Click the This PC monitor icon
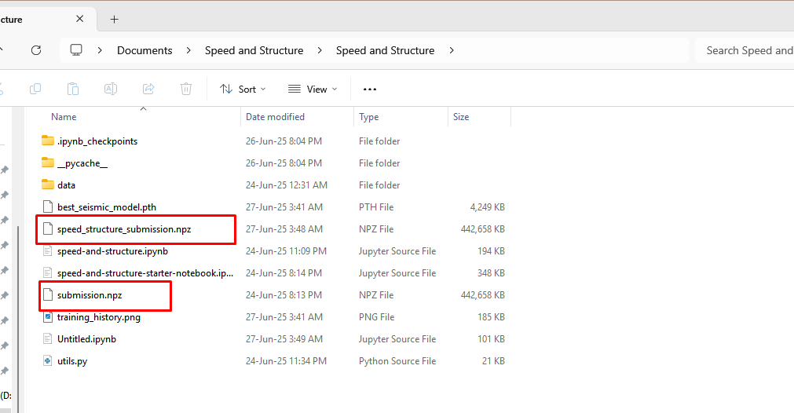The width and height of the screenshot is (794, 413). (76, 50)
